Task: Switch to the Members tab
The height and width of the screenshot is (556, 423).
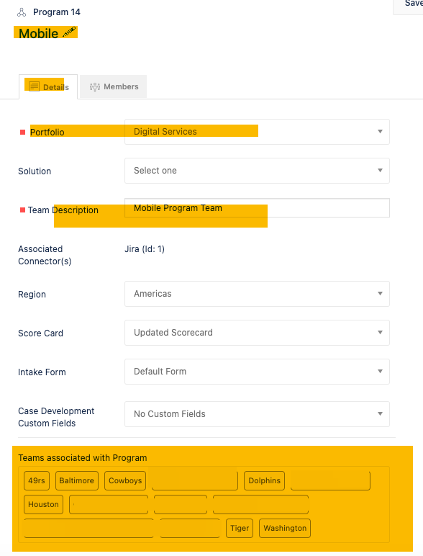Action: 114,86
